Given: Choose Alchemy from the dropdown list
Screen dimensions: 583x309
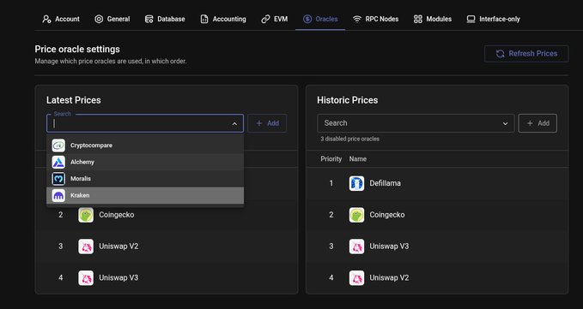Looking at the screenshot, I should (145, 162).
